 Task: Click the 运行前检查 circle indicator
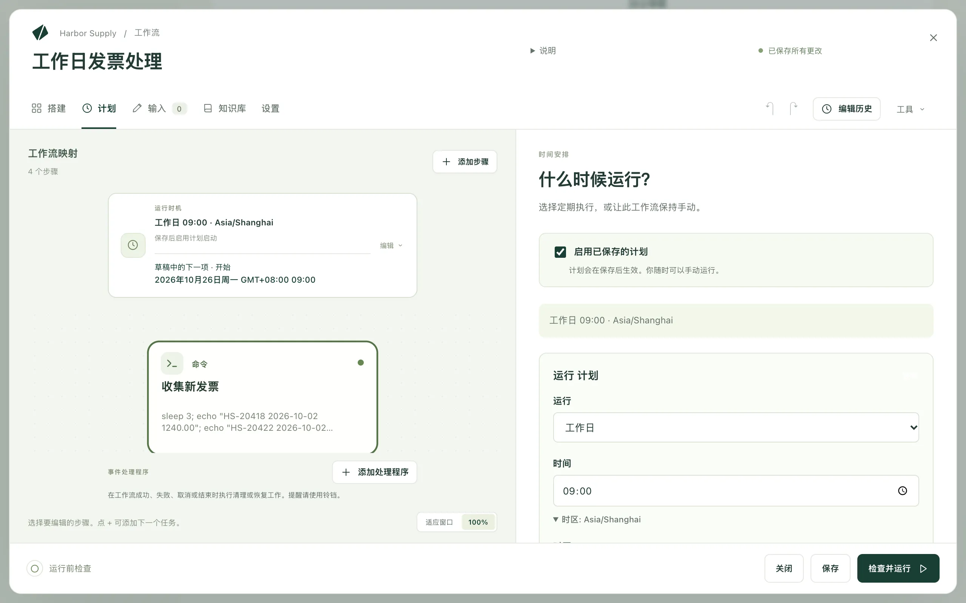tap(35, 568)
